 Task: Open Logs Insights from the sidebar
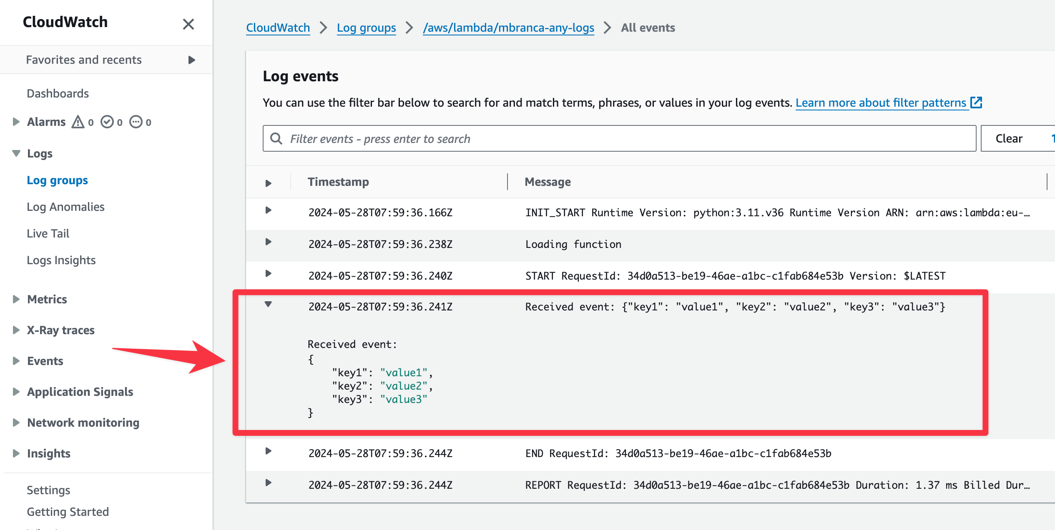pyautogui.click(x=61, y=260)
